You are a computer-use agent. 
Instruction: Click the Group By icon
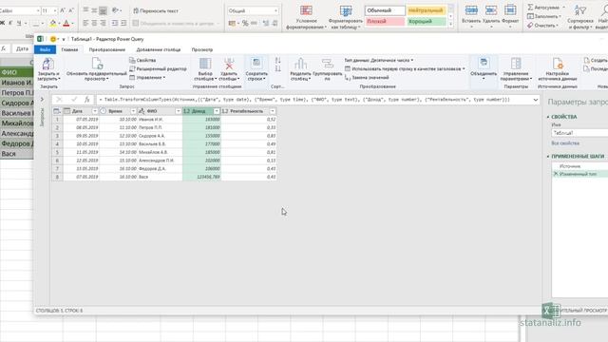[327, 64]
